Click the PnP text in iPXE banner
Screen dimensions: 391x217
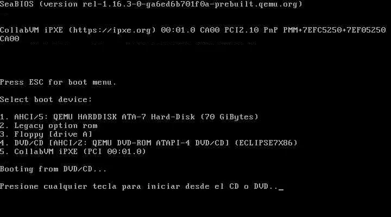pyautogui.click(x=271, y=30)
